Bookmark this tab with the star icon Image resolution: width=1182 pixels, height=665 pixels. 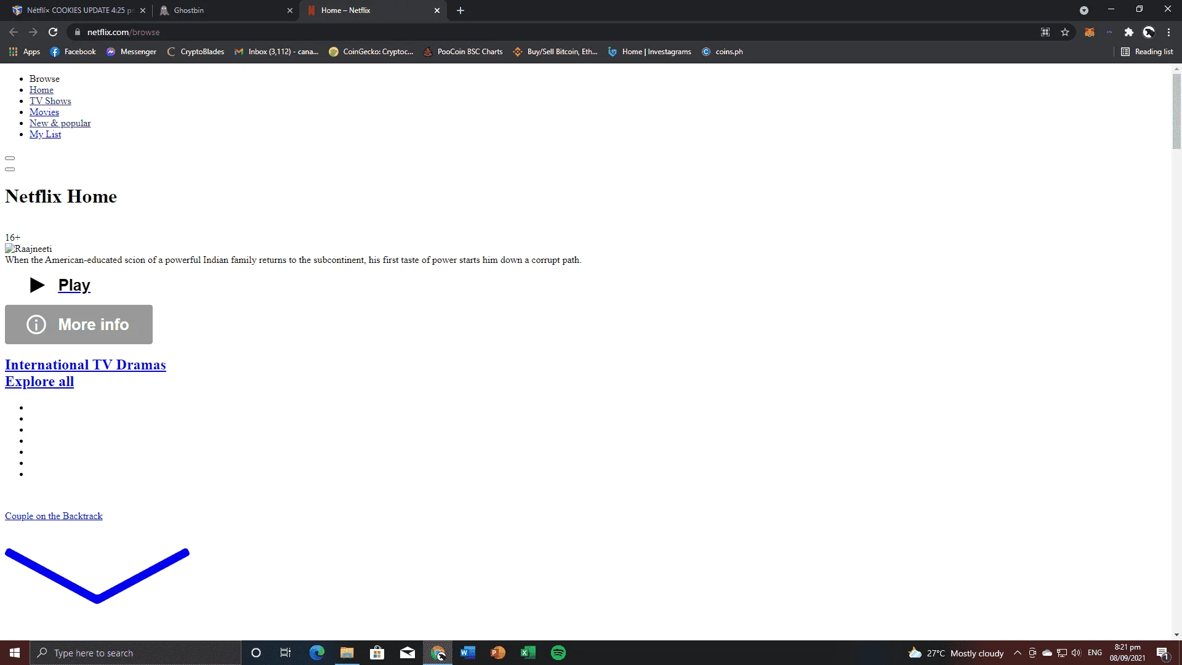tap(1065, 32)
